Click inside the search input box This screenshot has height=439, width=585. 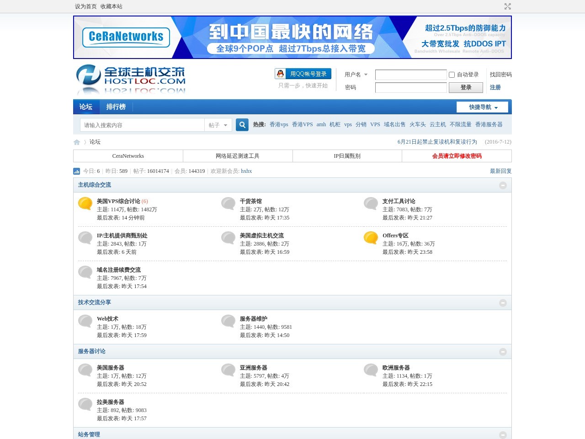click(142, 124)
